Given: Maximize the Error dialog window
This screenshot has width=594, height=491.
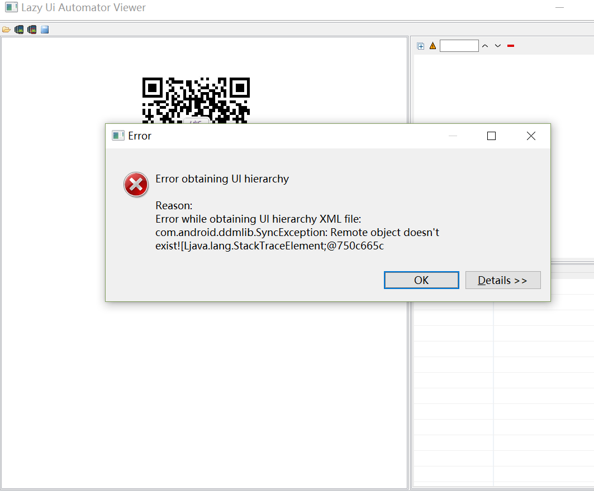Looking at the screenshot, I should [x=491, y=136].
